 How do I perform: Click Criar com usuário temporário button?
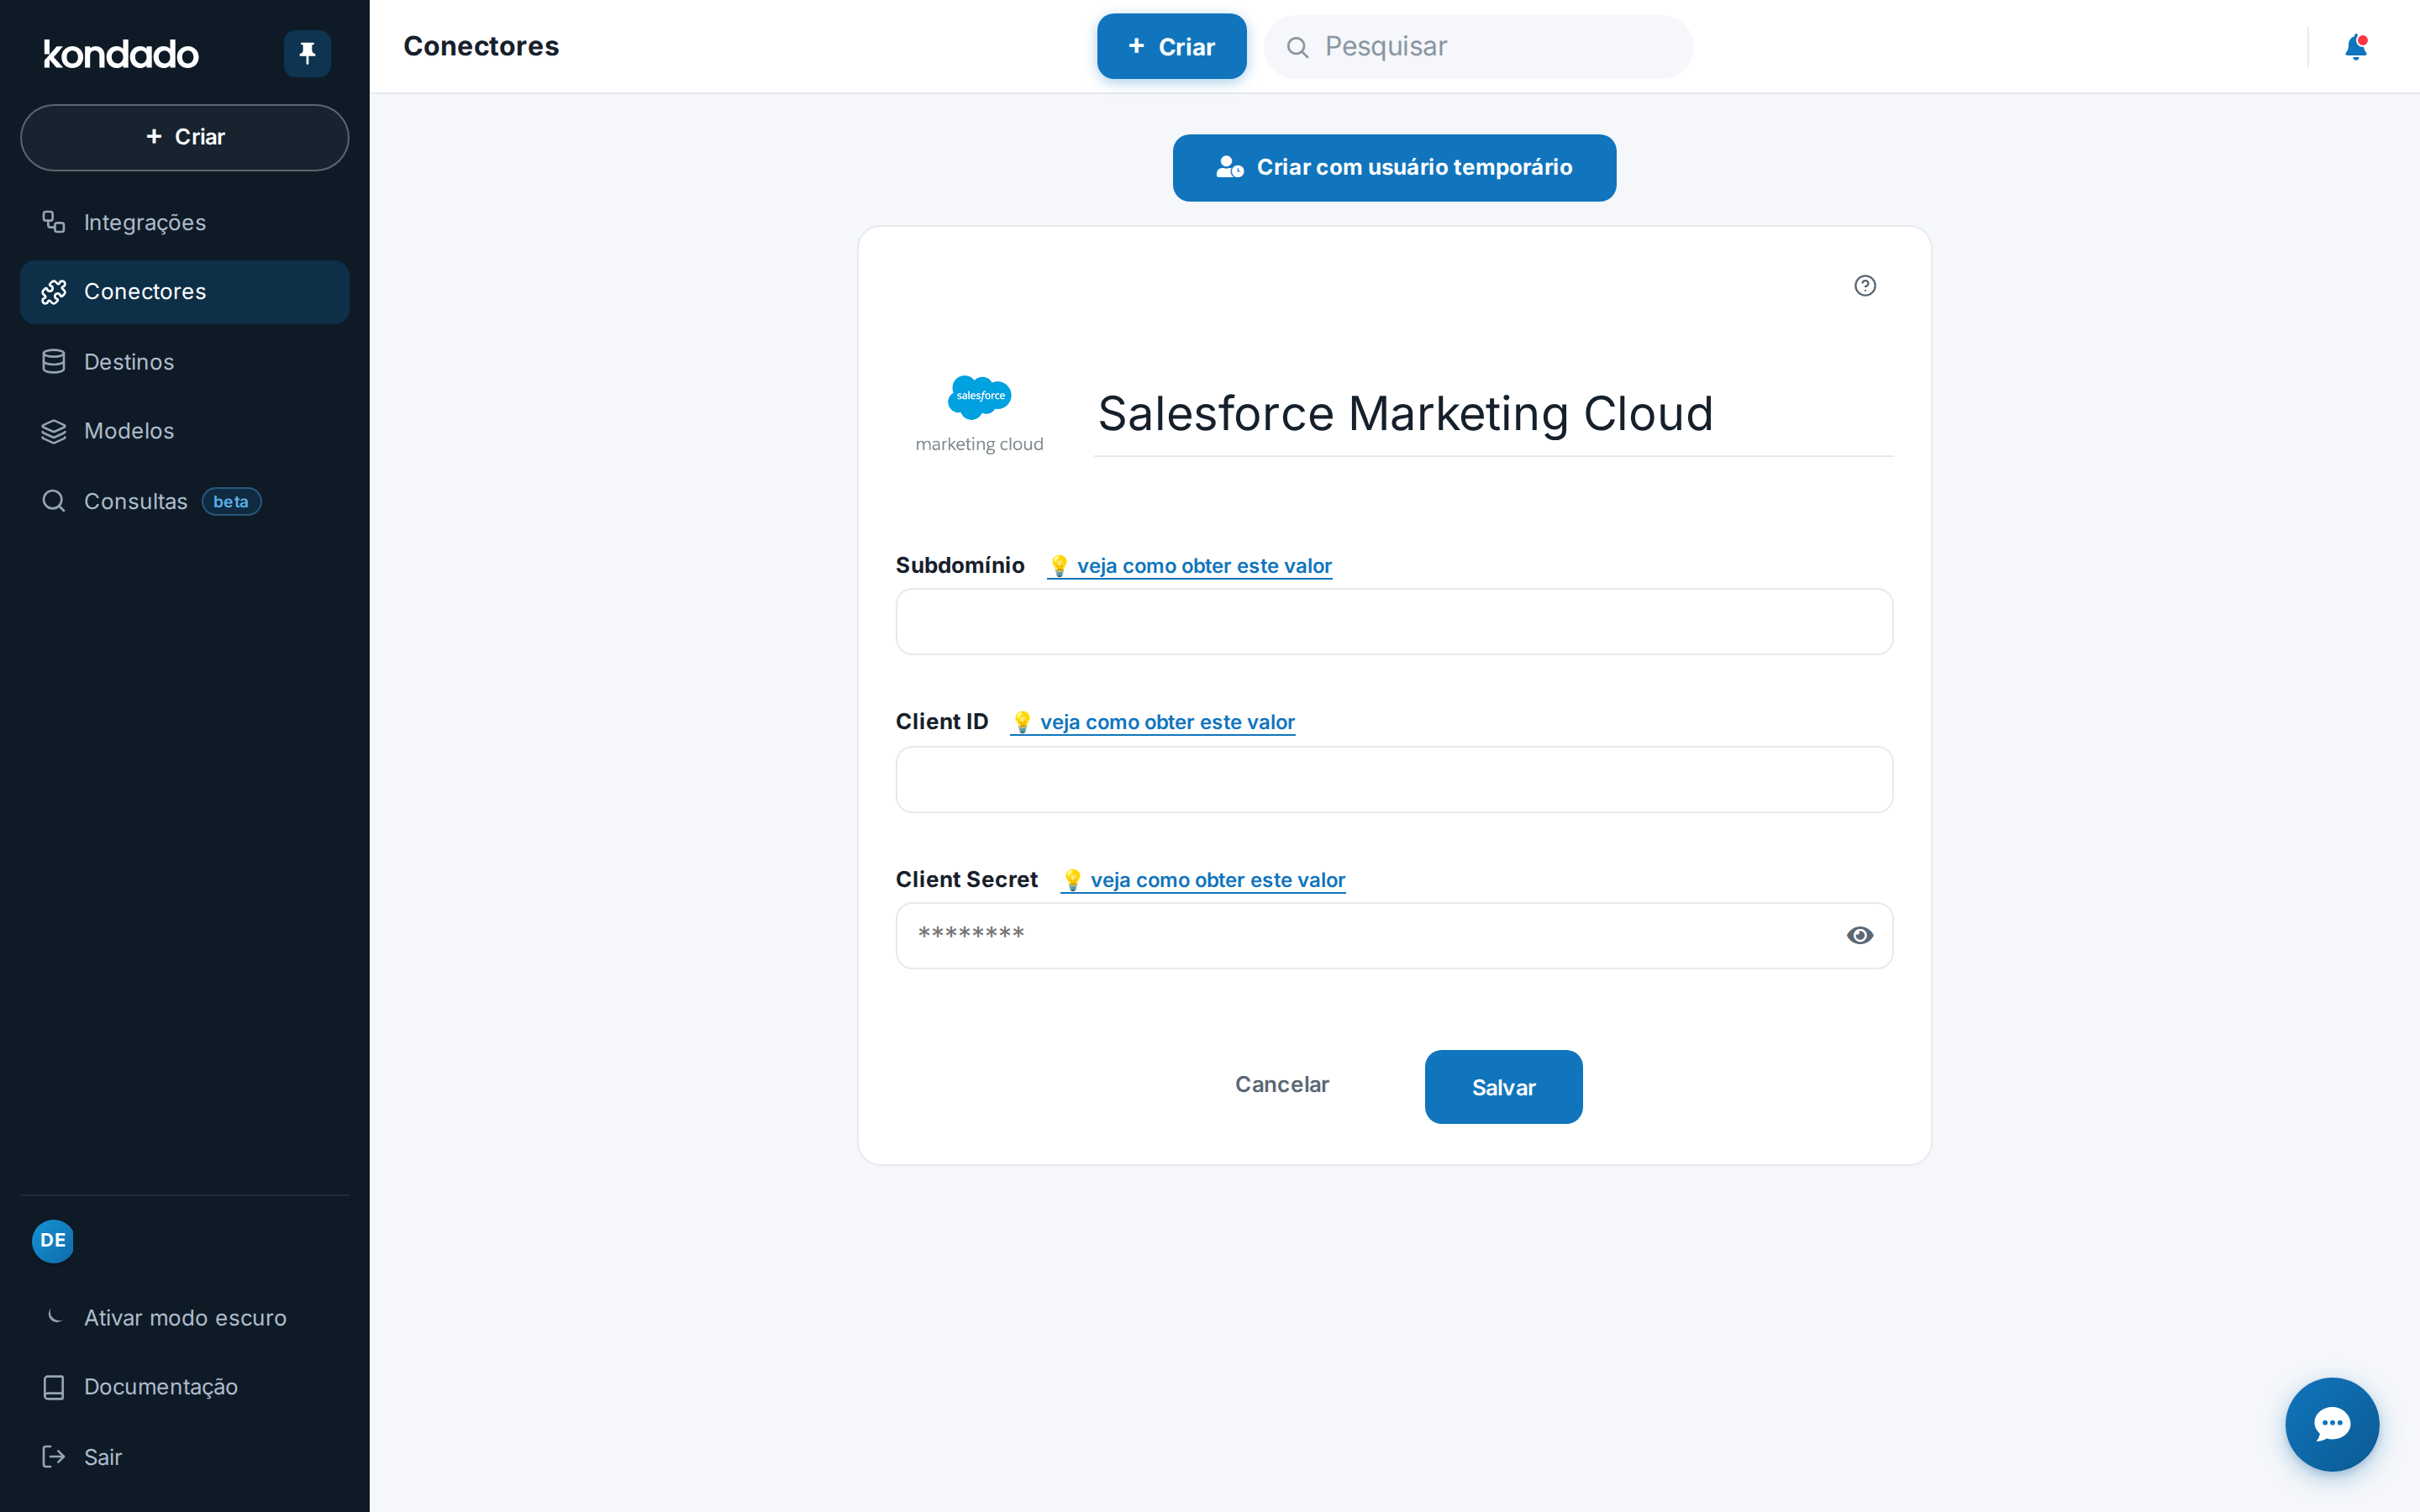point(1394,168)
